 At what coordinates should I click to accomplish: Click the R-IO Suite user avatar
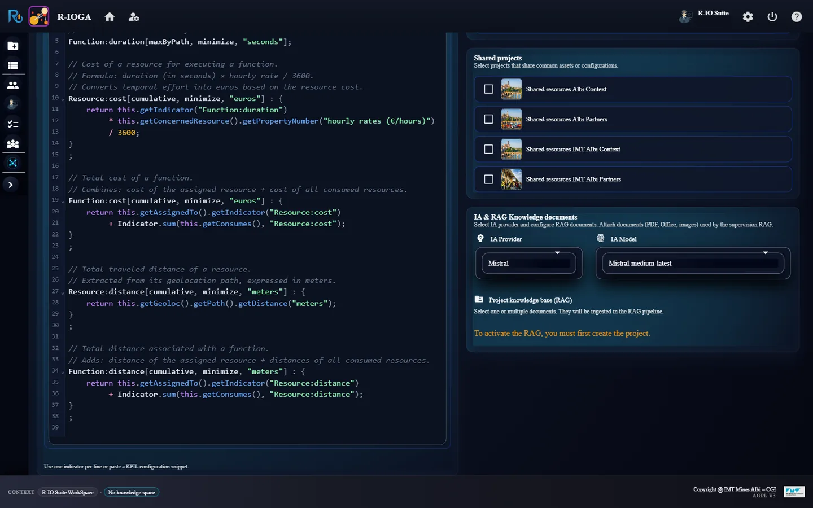tap(685, 16)
